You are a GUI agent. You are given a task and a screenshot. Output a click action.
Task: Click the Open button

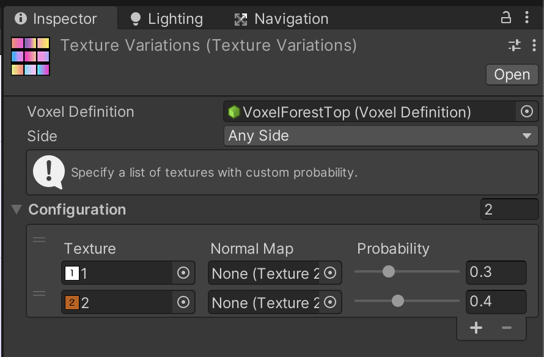coord(512,75)
